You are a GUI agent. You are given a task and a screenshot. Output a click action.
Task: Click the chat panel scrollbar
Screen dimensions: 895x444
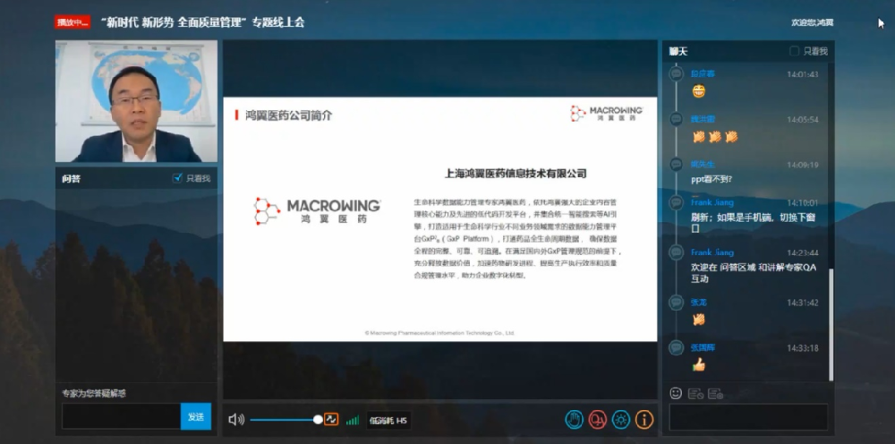coord(831,324)
